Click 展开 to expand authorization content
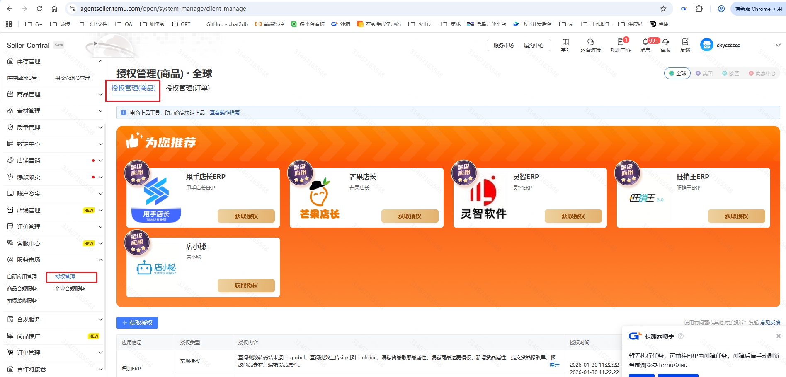 pyautogui.click(x=554, y=365)
